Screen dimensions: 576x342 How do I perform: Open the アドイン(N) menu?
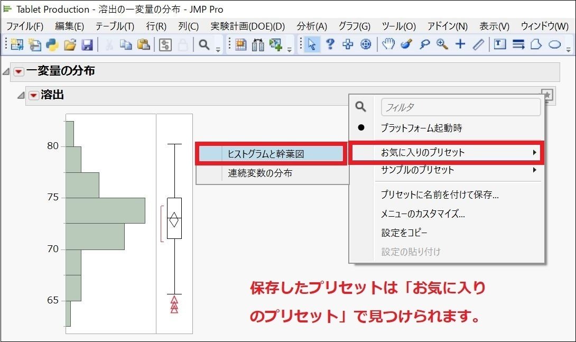(448, 26)
